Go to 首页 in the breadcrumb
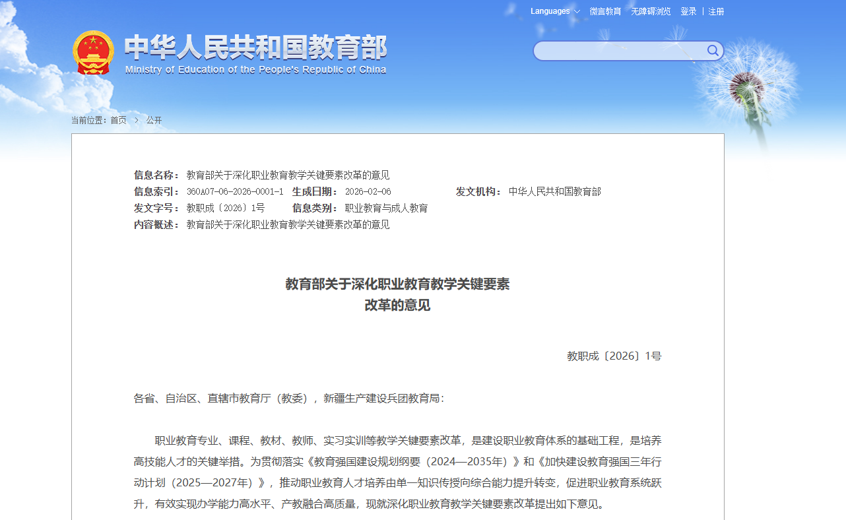The image size is (846, 520). tap(118, 120)
